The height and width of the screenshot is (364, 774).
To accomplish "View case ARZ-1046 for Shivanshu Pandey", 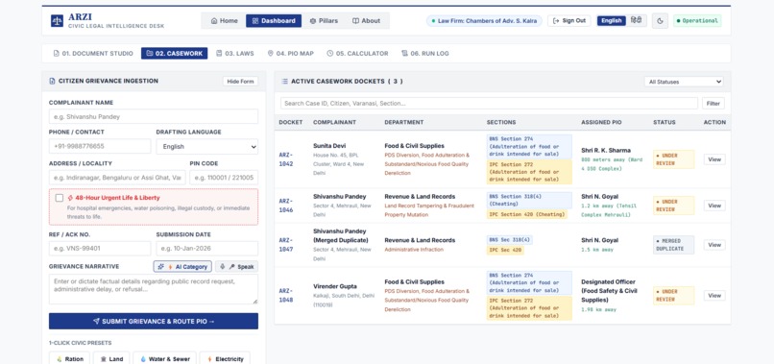I will 714,206.
